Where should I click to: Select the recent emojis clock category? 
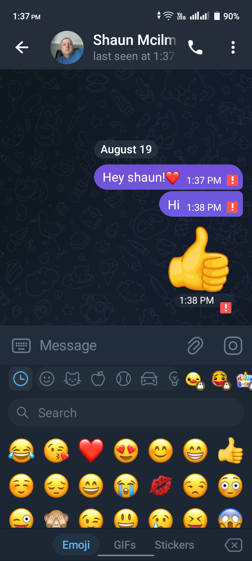[21, 379]
